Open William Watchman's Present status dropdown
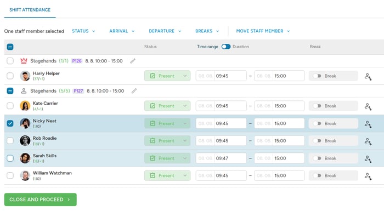The height and width of the screenshot is (211, 384). click(x=167, y=175)
